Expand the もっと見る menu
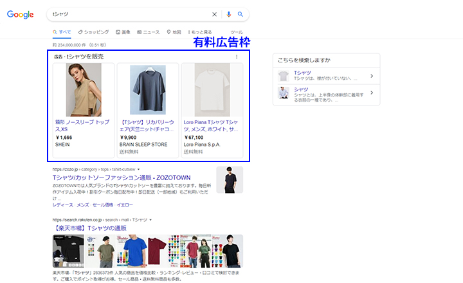Image resolution: width=463 pixels, height=283 pixels. coord(200,32)
